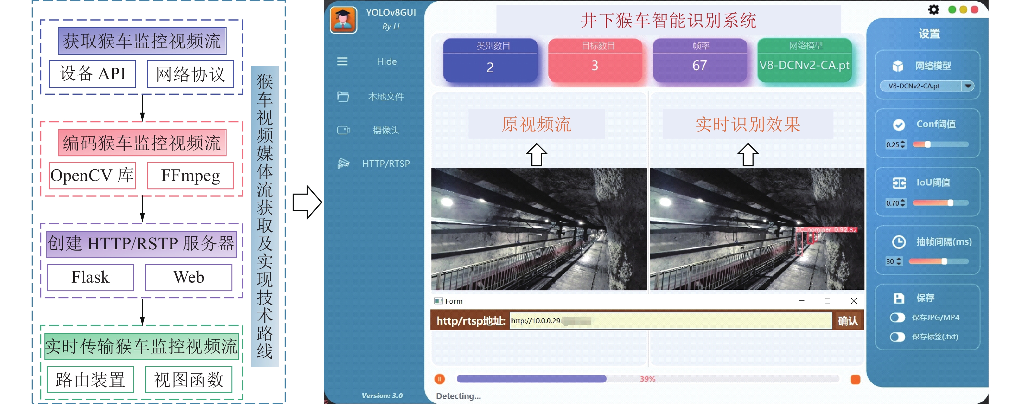
Task: Adjust the IoU threshold 0.70 spinner arrows
Action: (x=903, y=203)
